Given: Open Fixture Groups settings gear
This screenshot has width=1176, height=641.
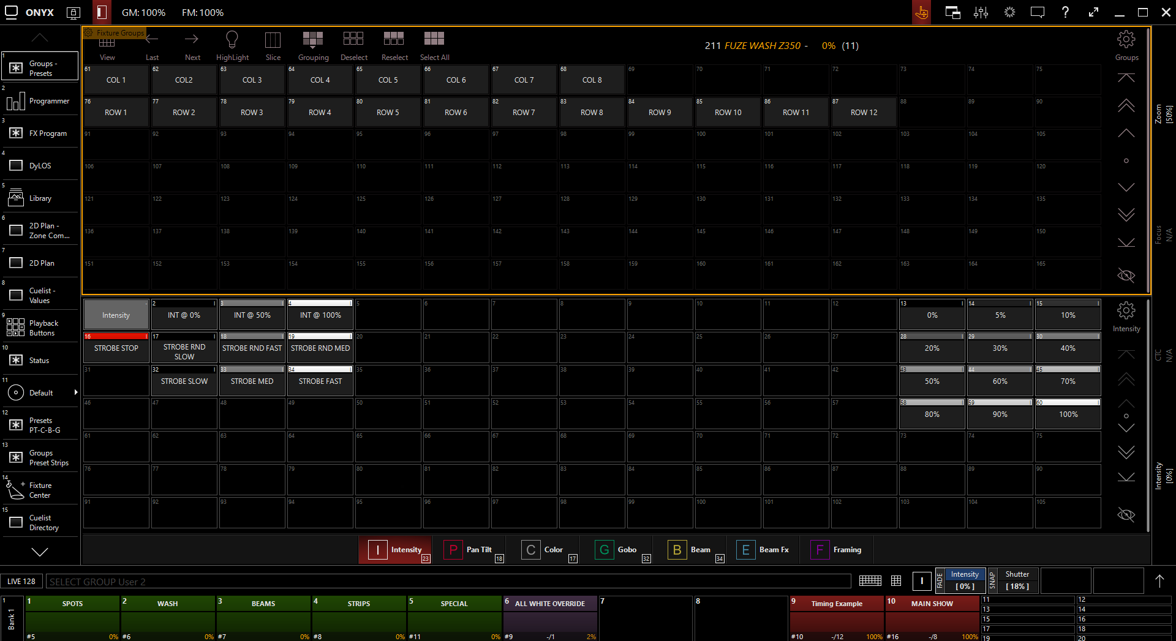Looking at the screenshot, I should 1126,40.
